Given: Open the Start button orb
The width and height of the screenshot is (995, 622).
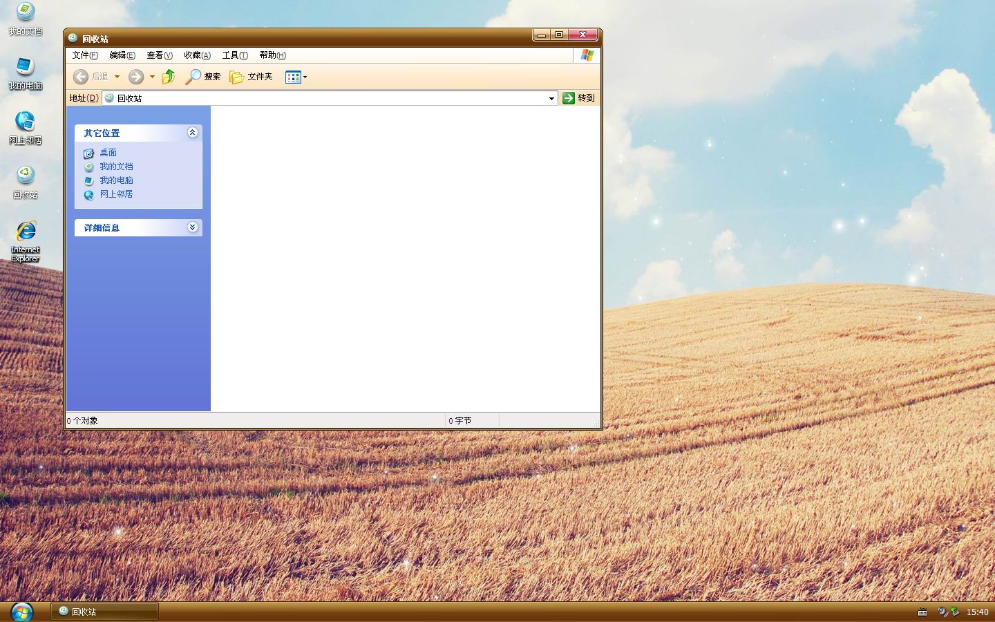Looking at the screenshot, I should (21, 612).
